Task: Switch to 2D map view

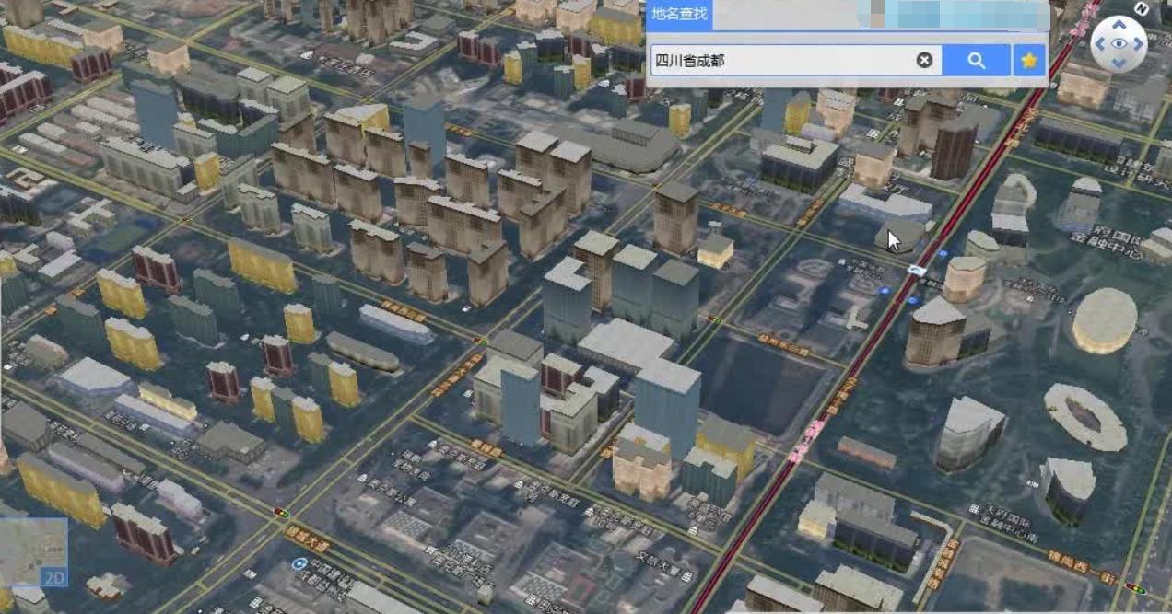Action: tap(53, 577)
